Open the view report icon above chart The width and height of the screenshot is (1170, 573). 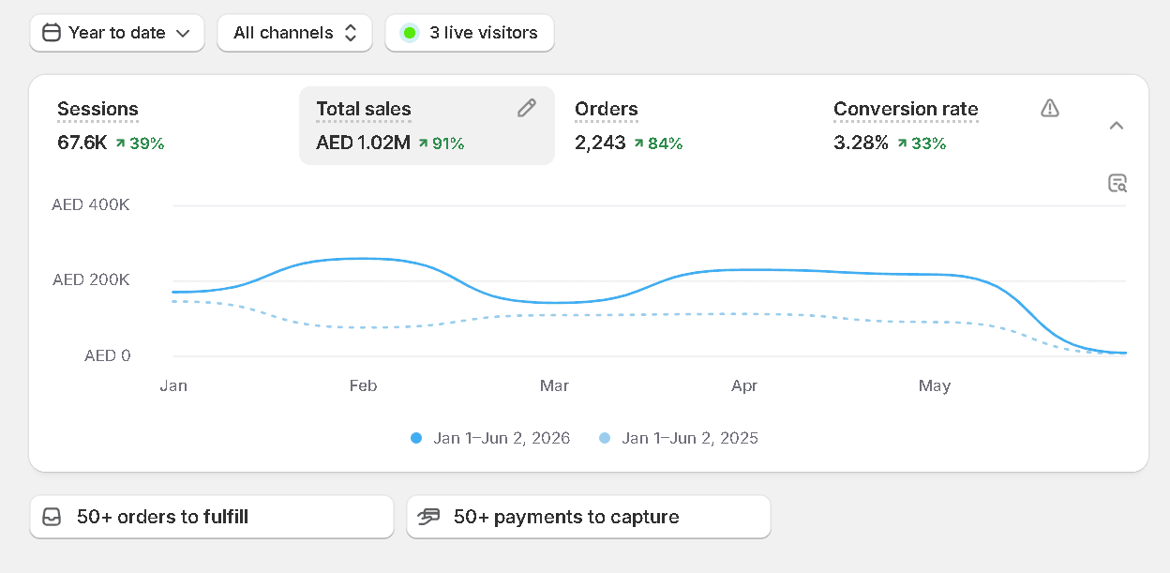(x=1117, y=183)
